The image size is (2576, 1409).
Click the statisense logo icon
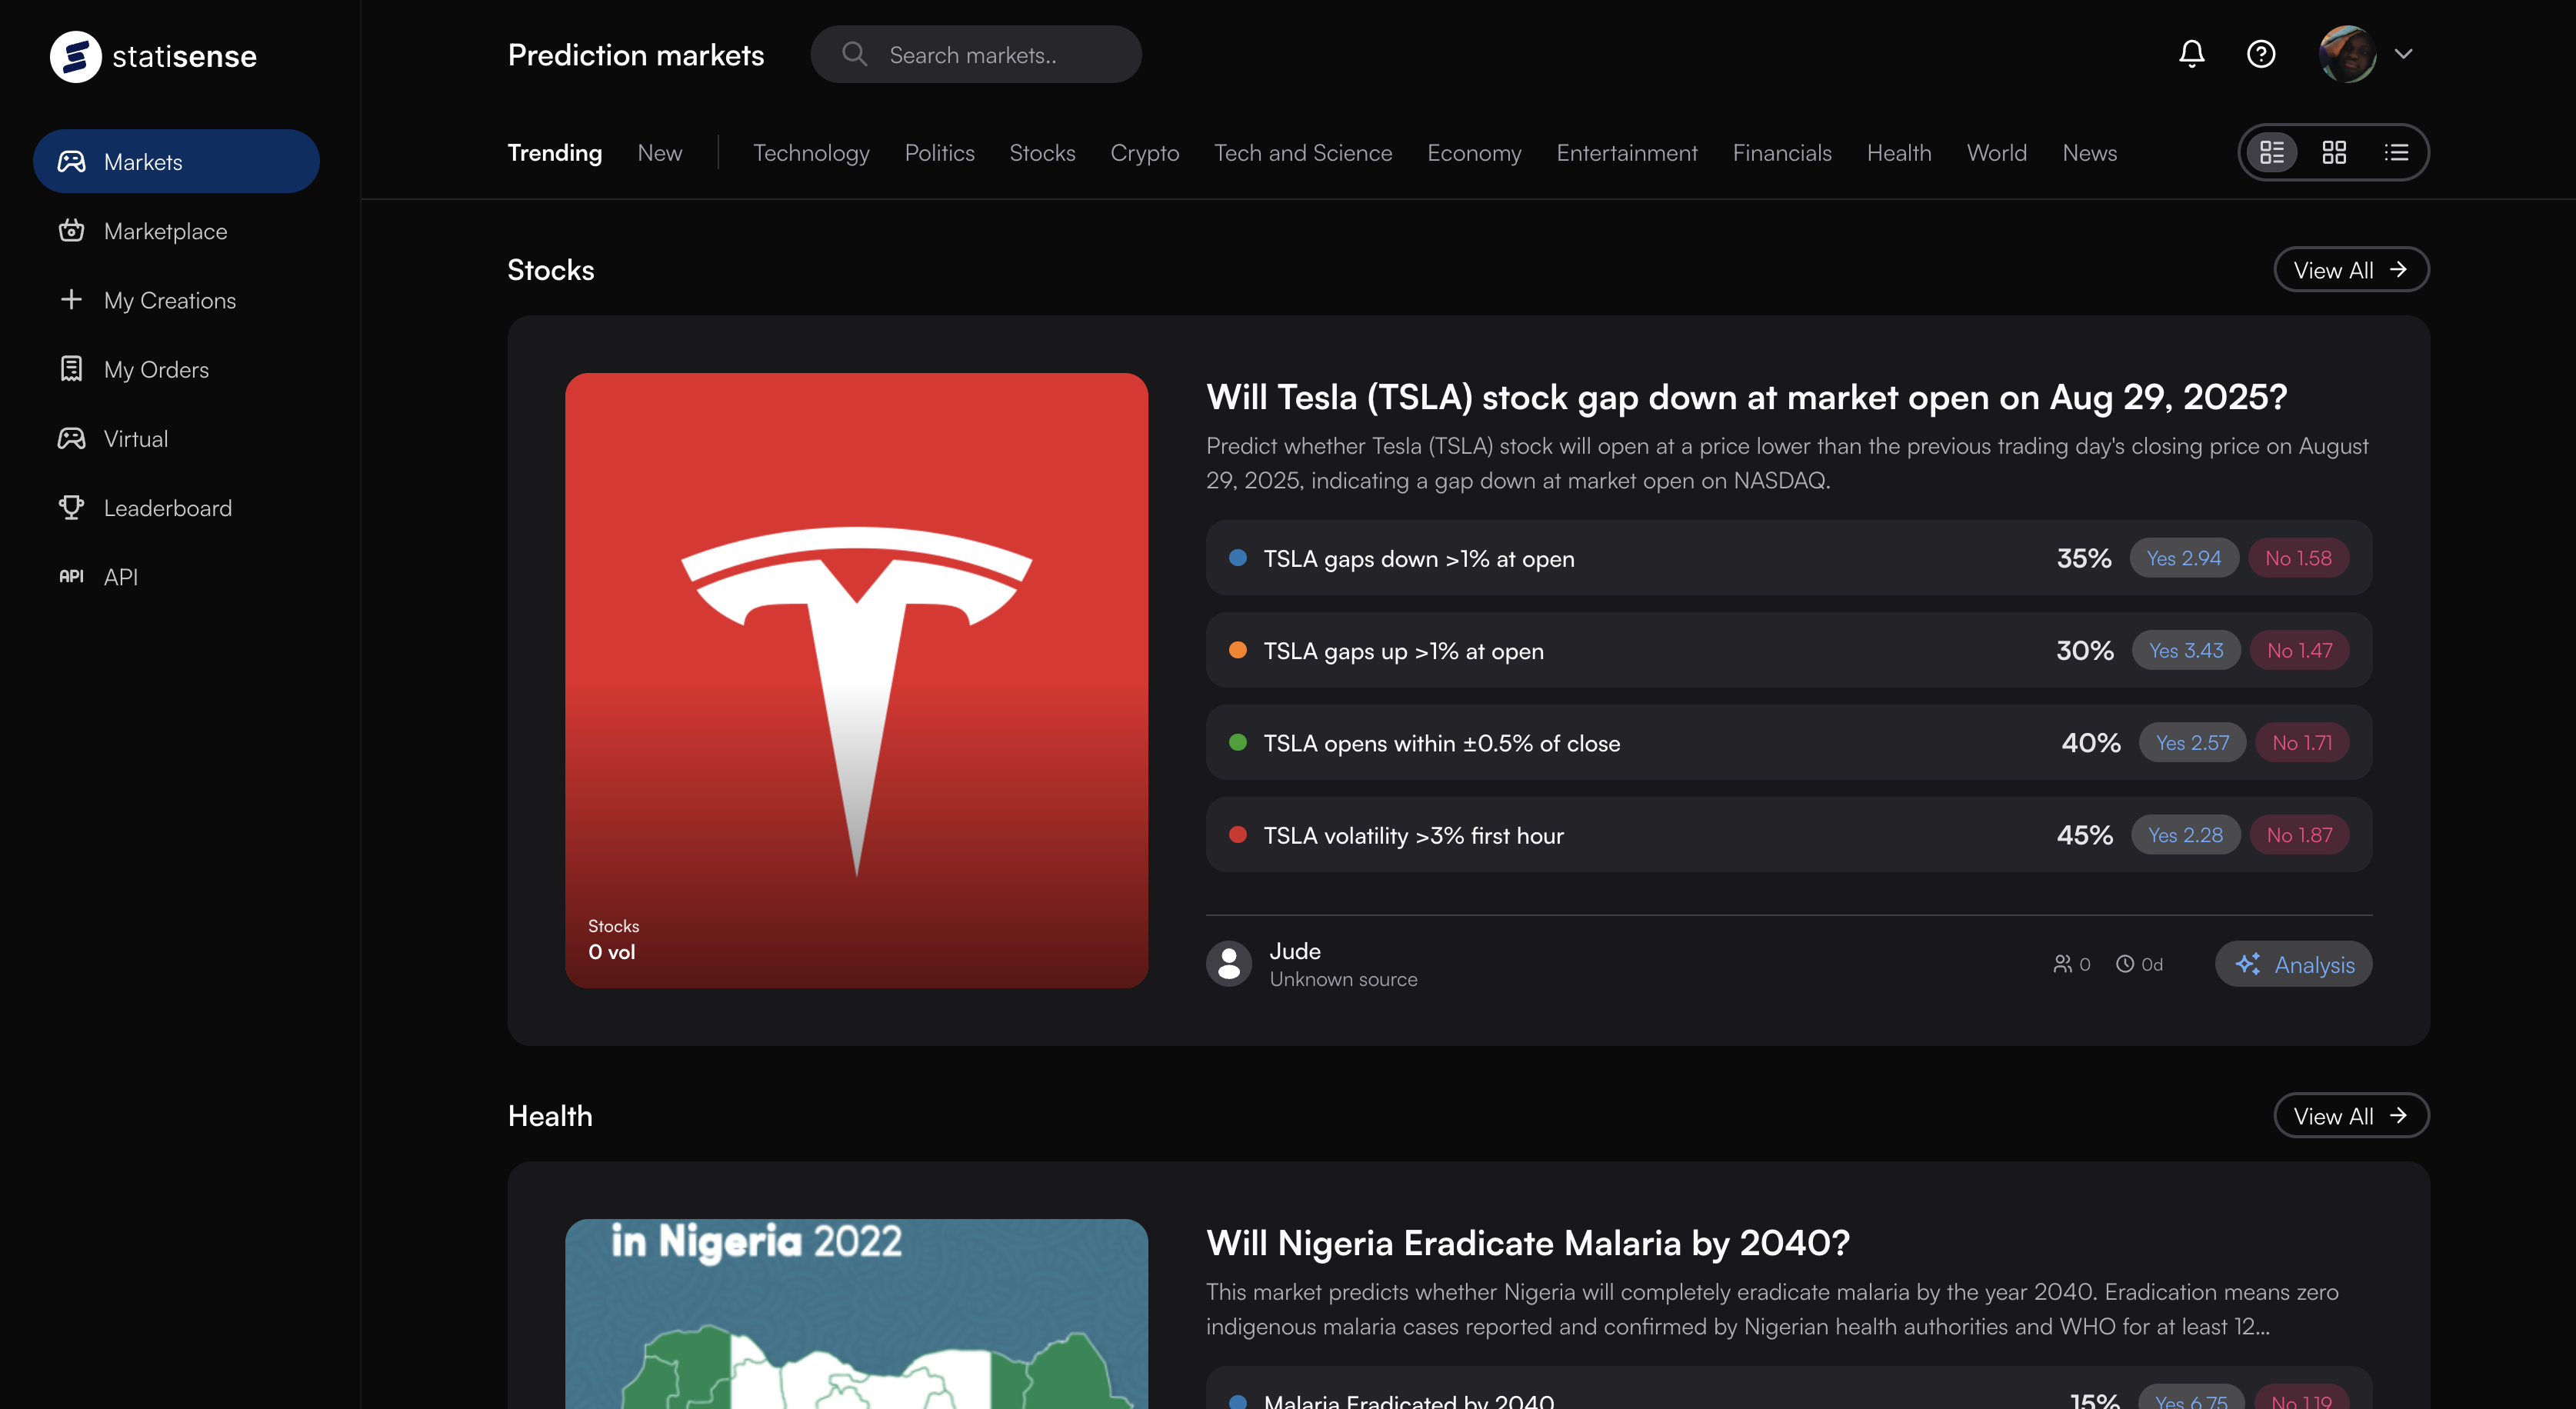pyautogui.click(x=76, y=56)
